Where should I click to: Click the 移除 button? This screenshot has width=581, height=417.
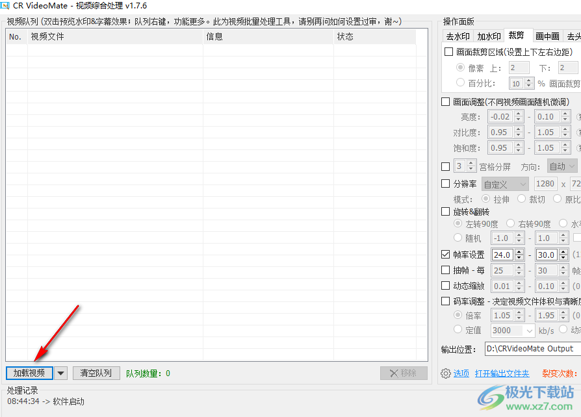404,373
